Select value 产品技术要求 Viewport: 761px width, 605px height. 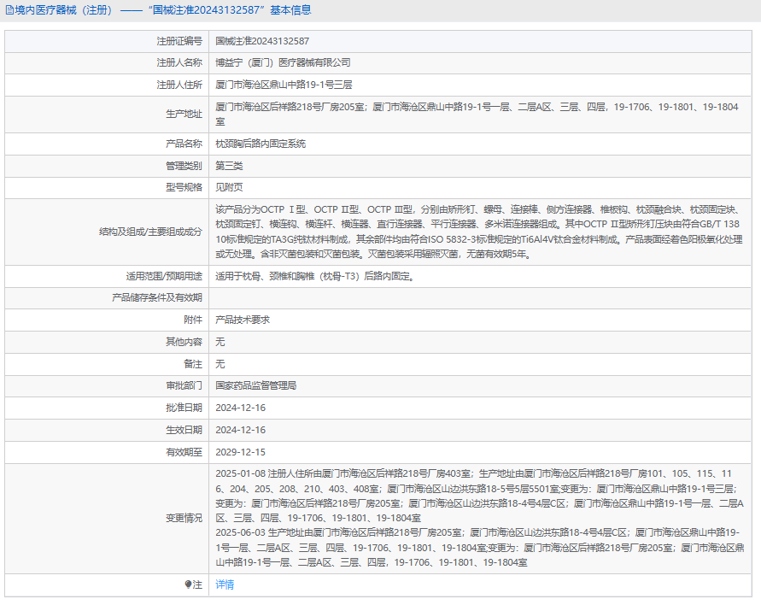(243, 320)
